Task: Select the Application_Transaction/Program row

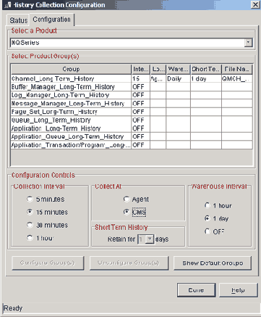Action: [132, 145]
